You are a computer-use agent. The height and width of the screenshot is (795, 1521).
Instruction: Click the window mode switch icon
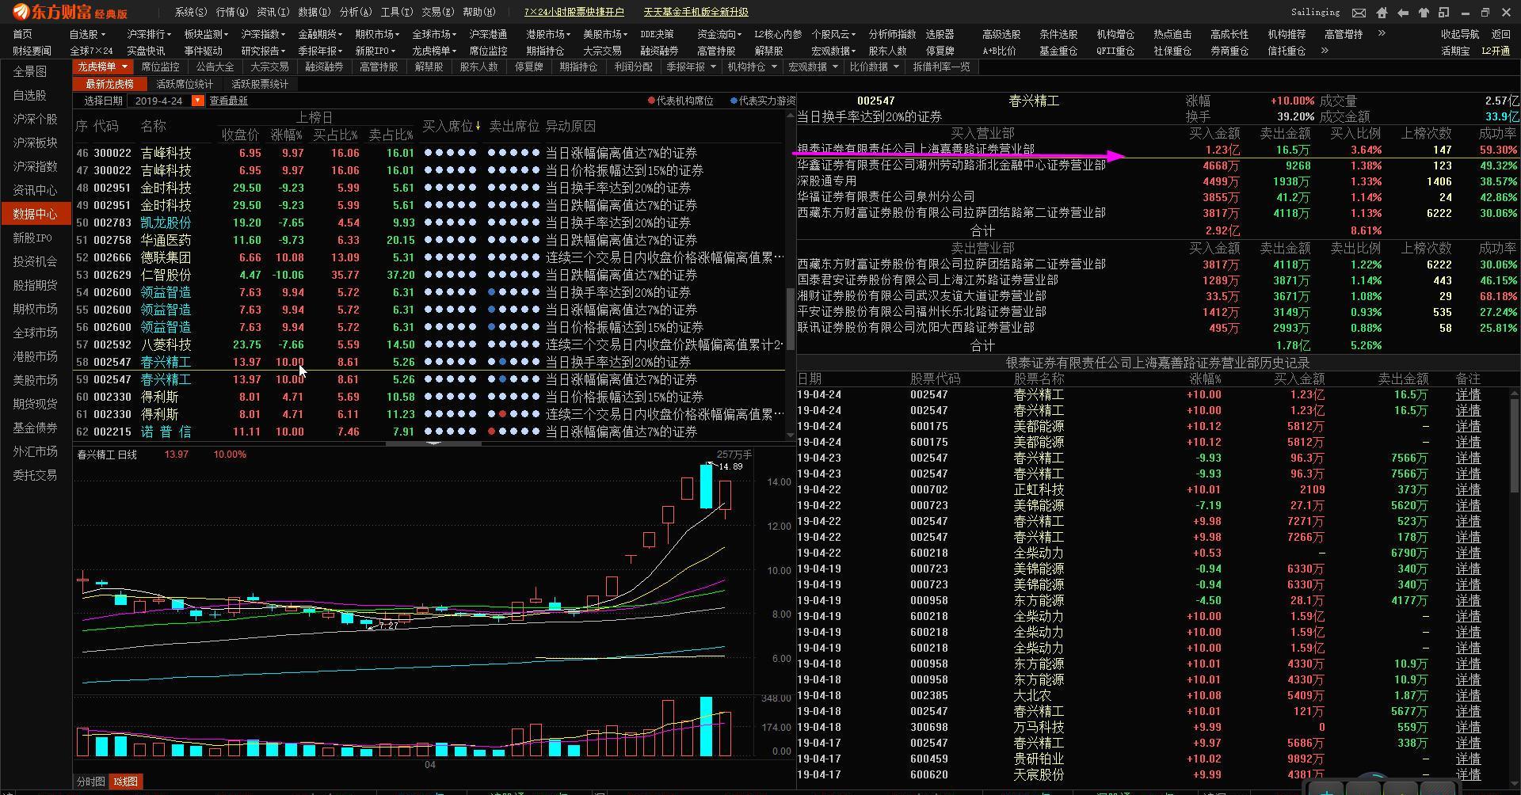click(1444, 13)
